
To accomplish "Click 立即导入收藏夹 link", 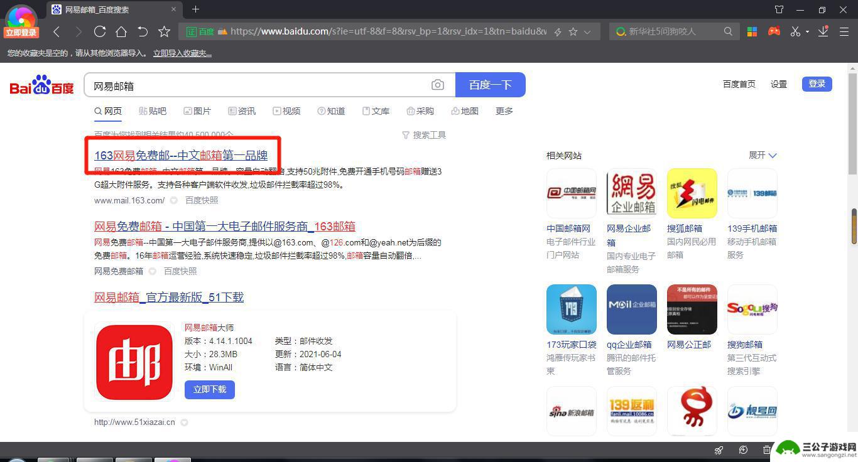I will (x=182, y=53).
